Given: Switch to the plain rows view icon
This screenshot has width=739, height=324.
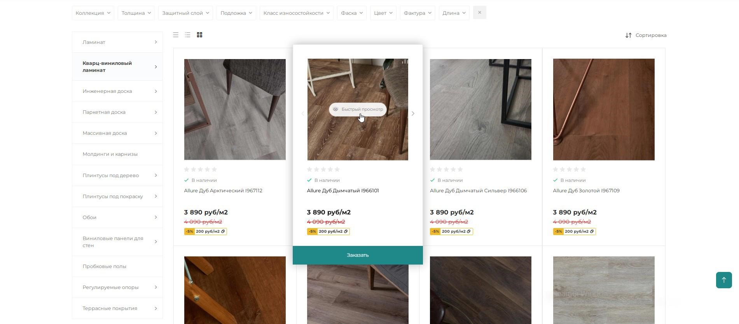Looking at the screenshot, I should click(x=176, y=35).
